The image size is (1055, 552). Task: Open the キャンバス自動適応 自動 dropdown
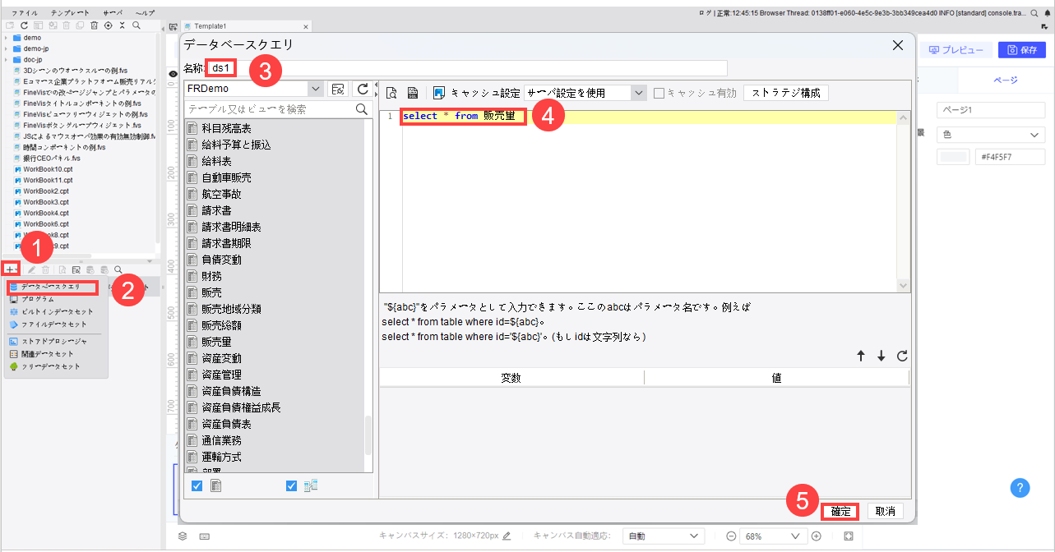click(x=663, y=536)
